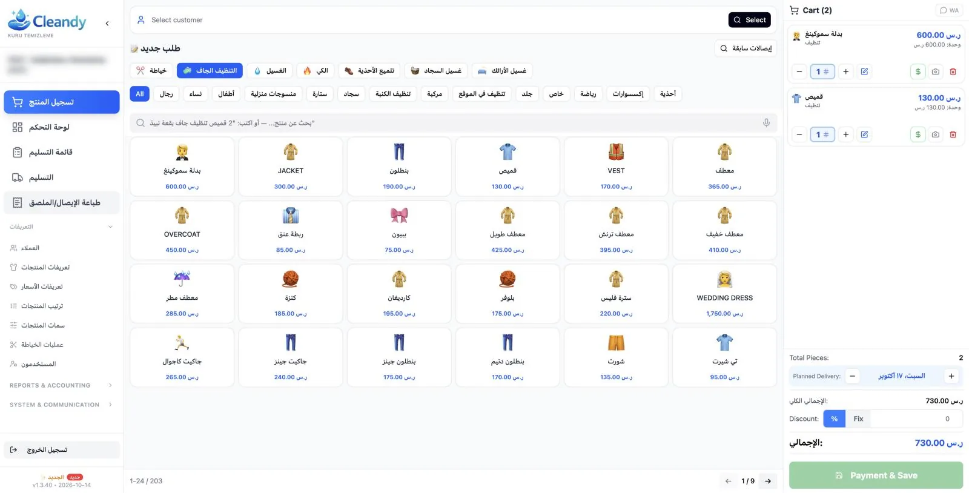Activate microphone voice search in product search
The width and height of the screenshot is (969, 493).
point(766,123)
